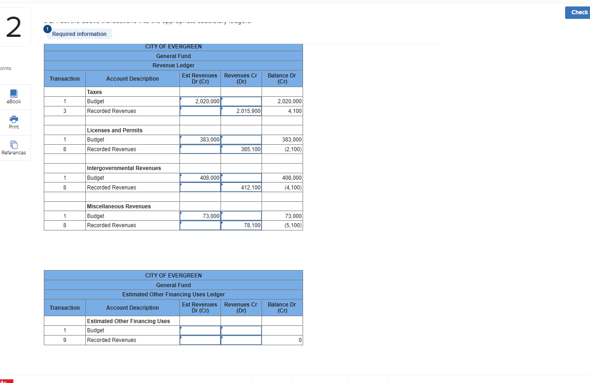
Task: Click the Recorded Revenues cell showing 412,100
Action: click(241, 187)
